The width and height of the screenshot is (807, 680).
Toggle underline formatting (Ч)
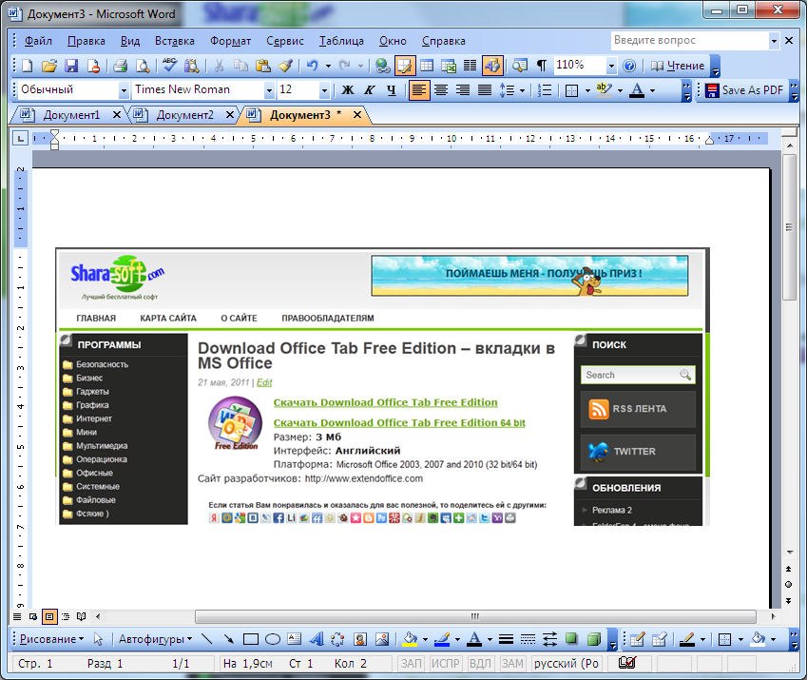[x=392, y=90]
